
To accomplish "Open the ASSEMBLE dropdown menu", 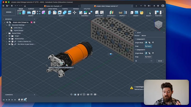I will click(x=85, y=16).
